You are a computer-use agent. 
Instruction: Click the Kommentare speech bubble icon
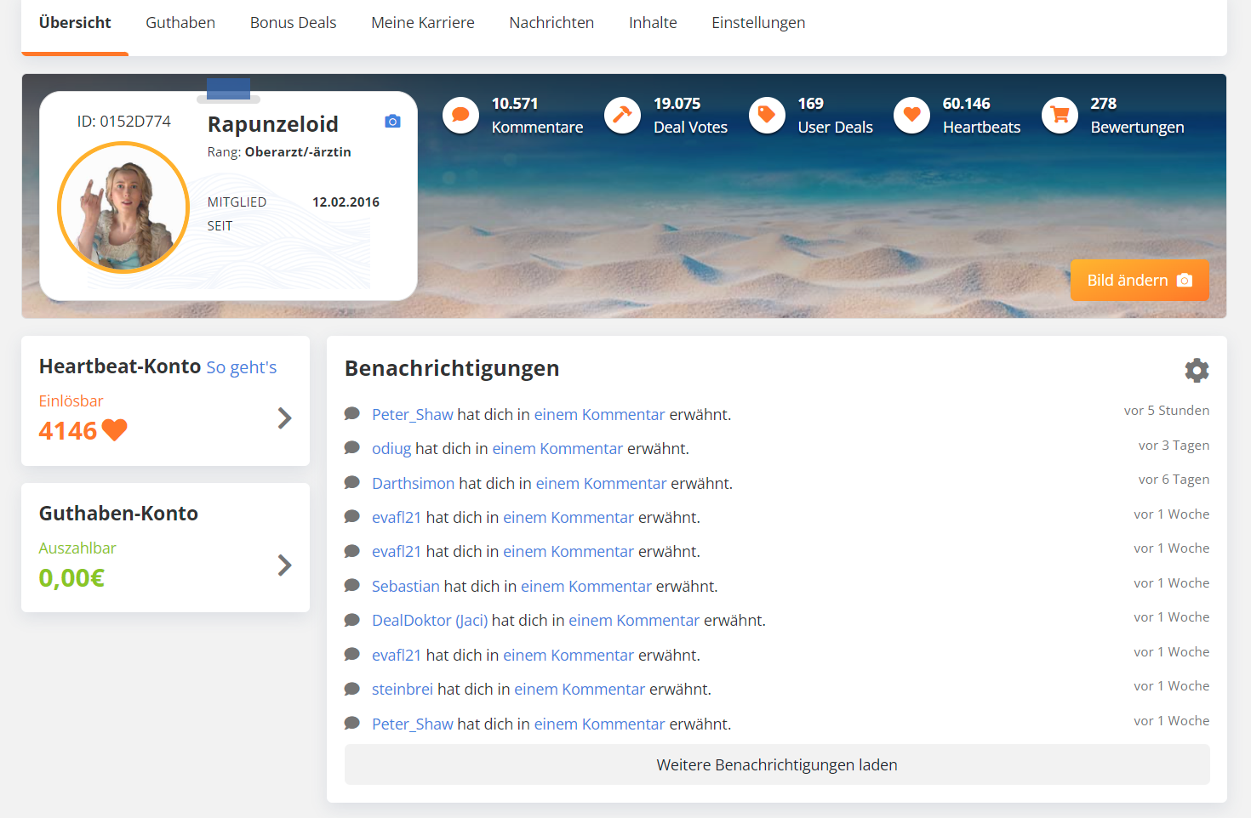pos(460,115)
